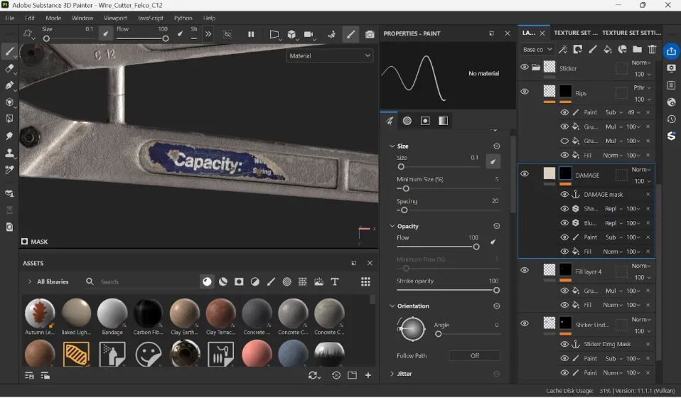The height and width of the screenshot is (398, 681).
Task: Expand All libraries in Assets
Action: click(30, 281)
